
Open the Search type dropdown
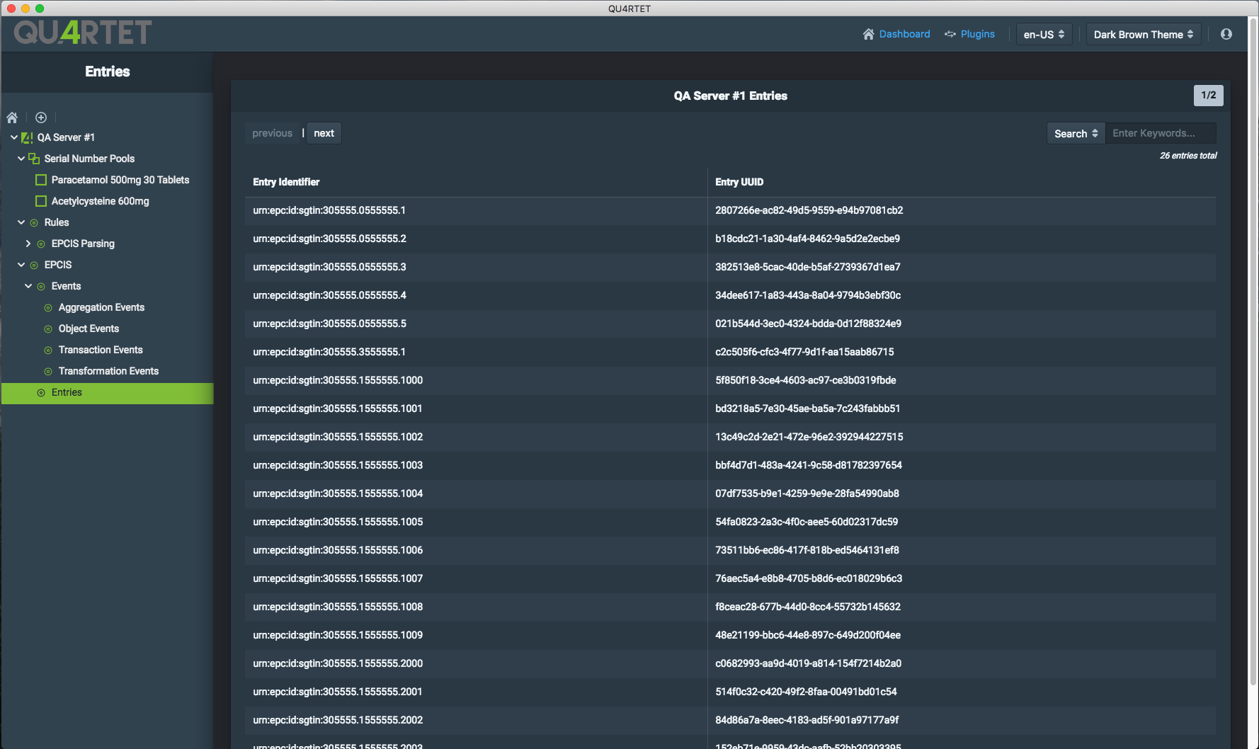(x=1076, y=133)
